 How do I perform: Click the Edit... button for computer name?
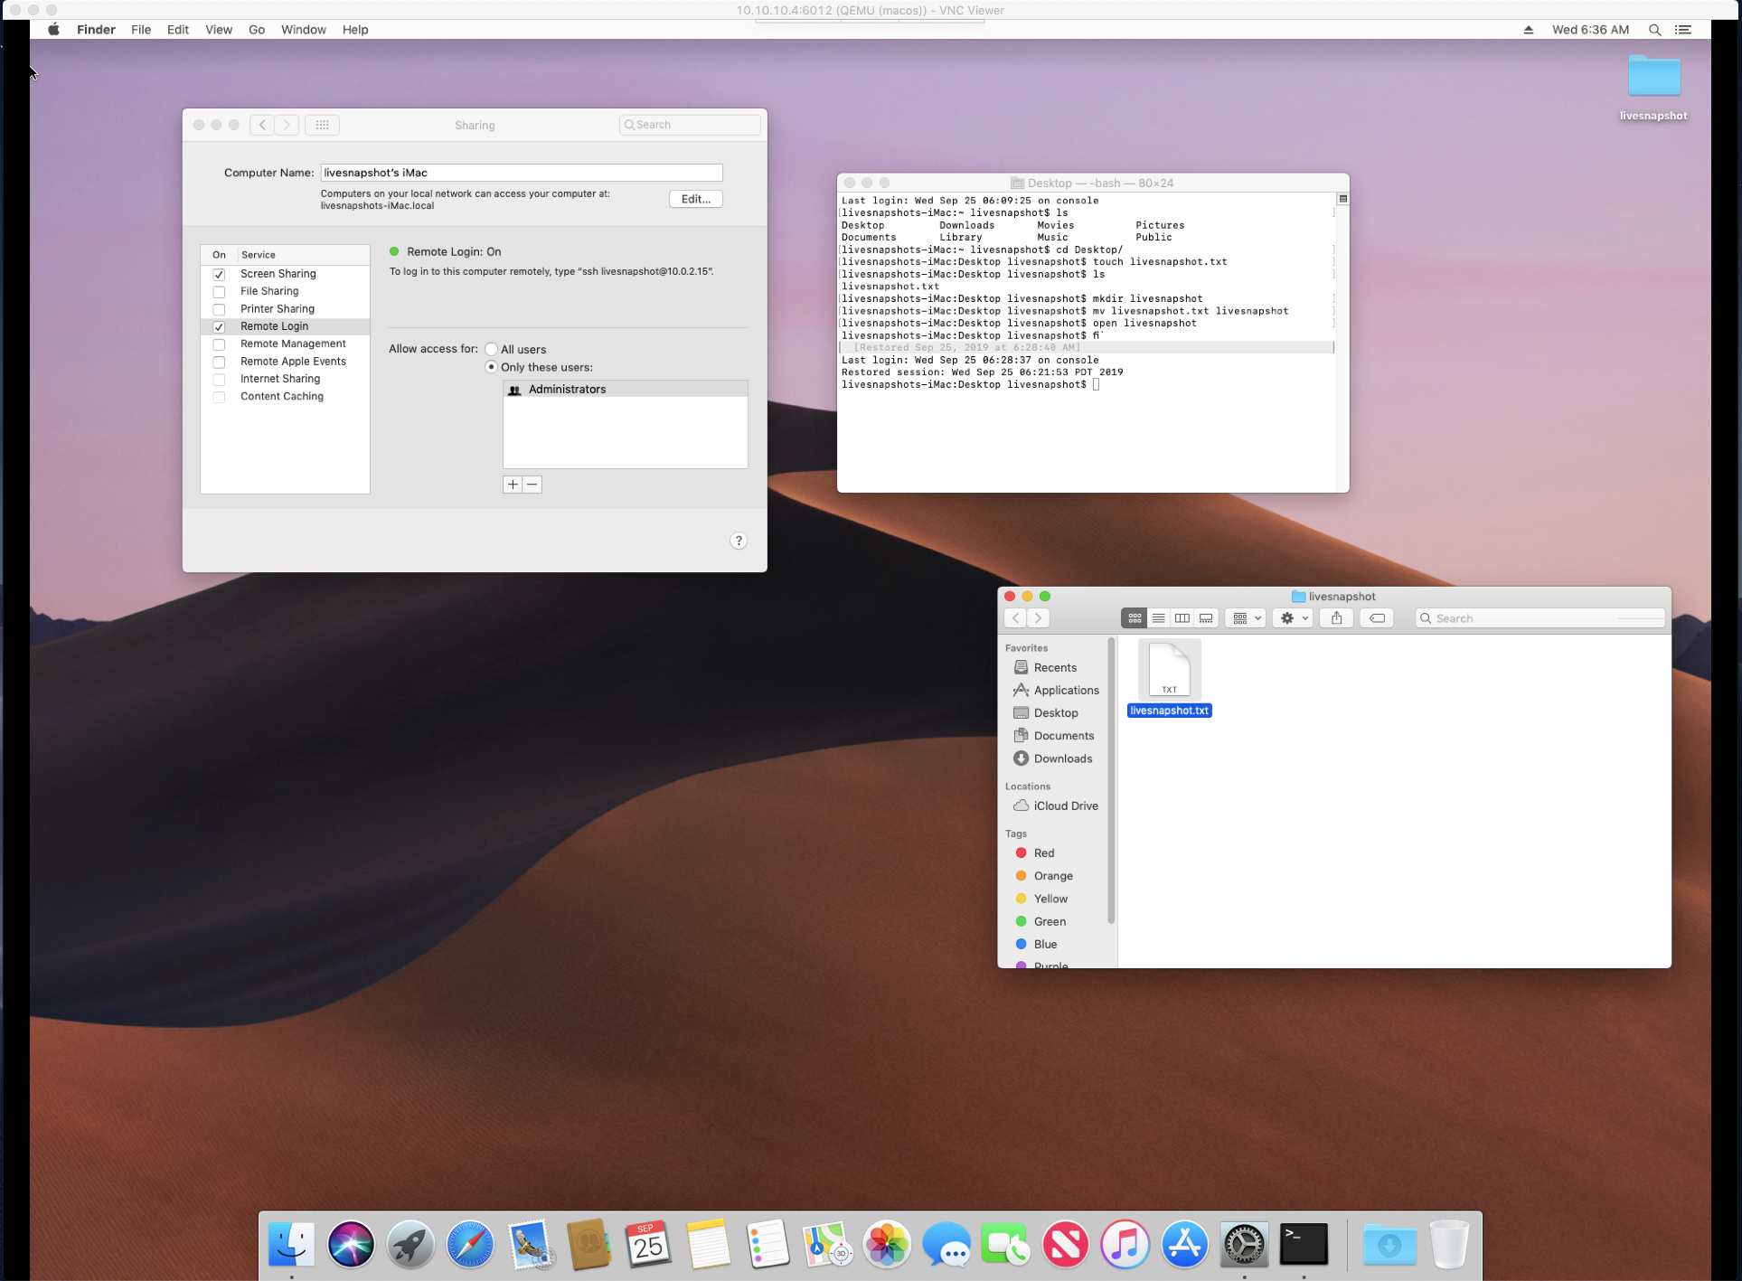(x=695, y=199)
